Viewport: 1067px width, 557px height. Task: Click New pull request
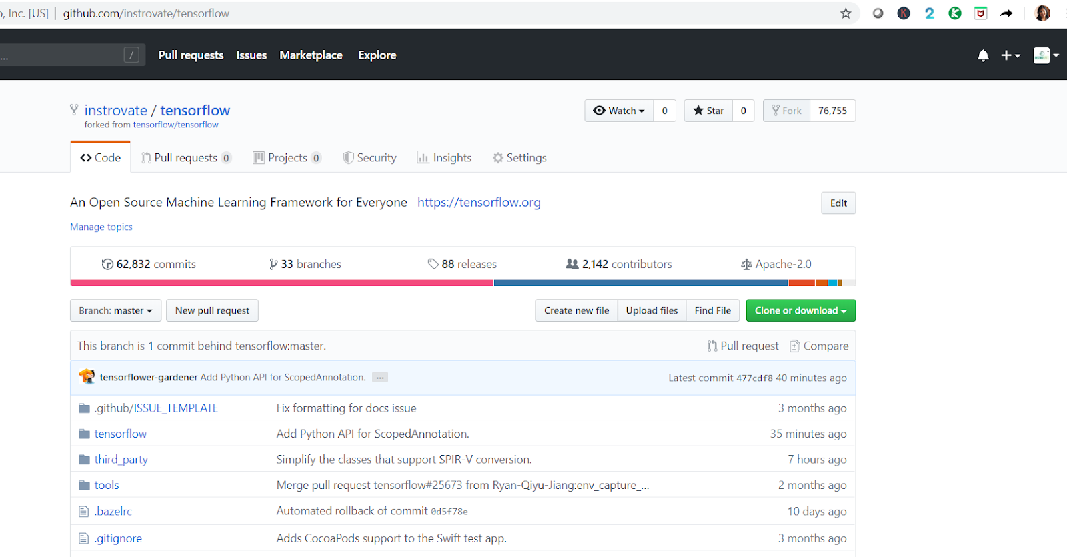(x=212, y=310)
